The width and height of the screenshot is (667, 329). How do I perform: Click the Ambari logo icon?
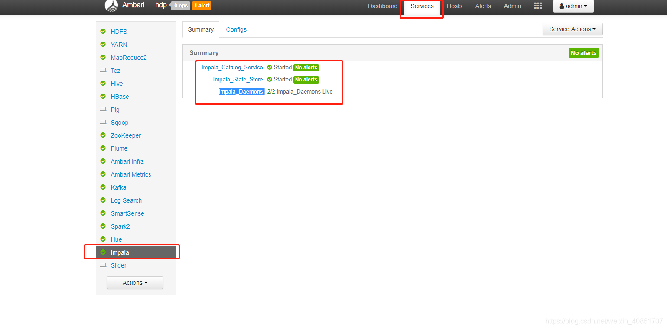(x=111, y=6)
